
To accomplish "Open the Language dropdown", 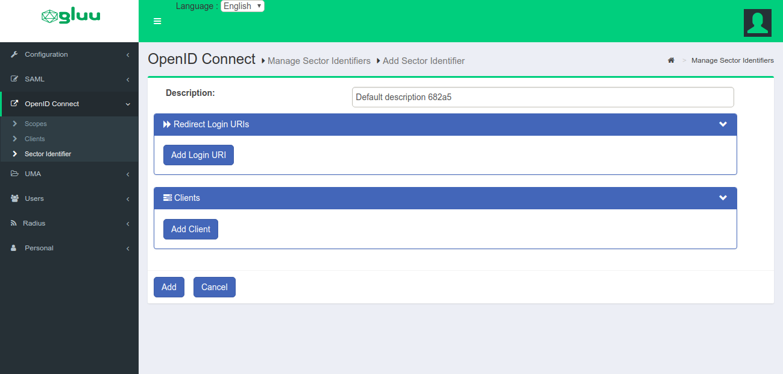I will [x=242, y=6].
